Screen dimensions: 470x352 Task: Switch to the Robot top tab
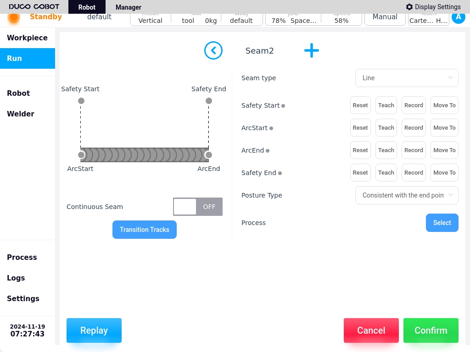click(87, 7)
